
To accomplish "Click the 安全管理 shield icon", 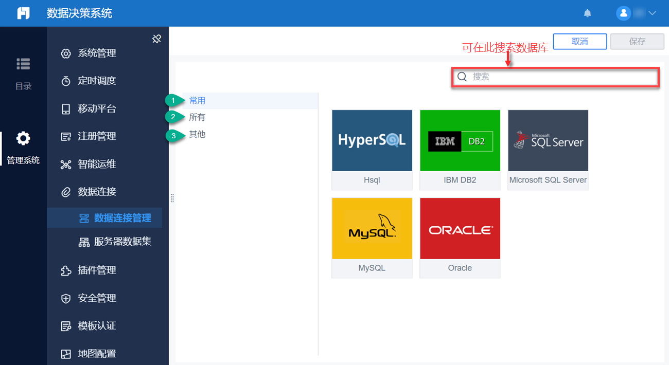I will (66, 299).
